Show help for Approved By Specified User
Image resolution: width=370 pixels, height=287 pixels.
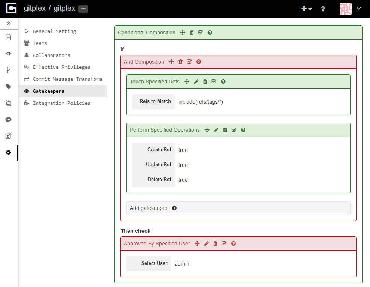pos(233,244)
